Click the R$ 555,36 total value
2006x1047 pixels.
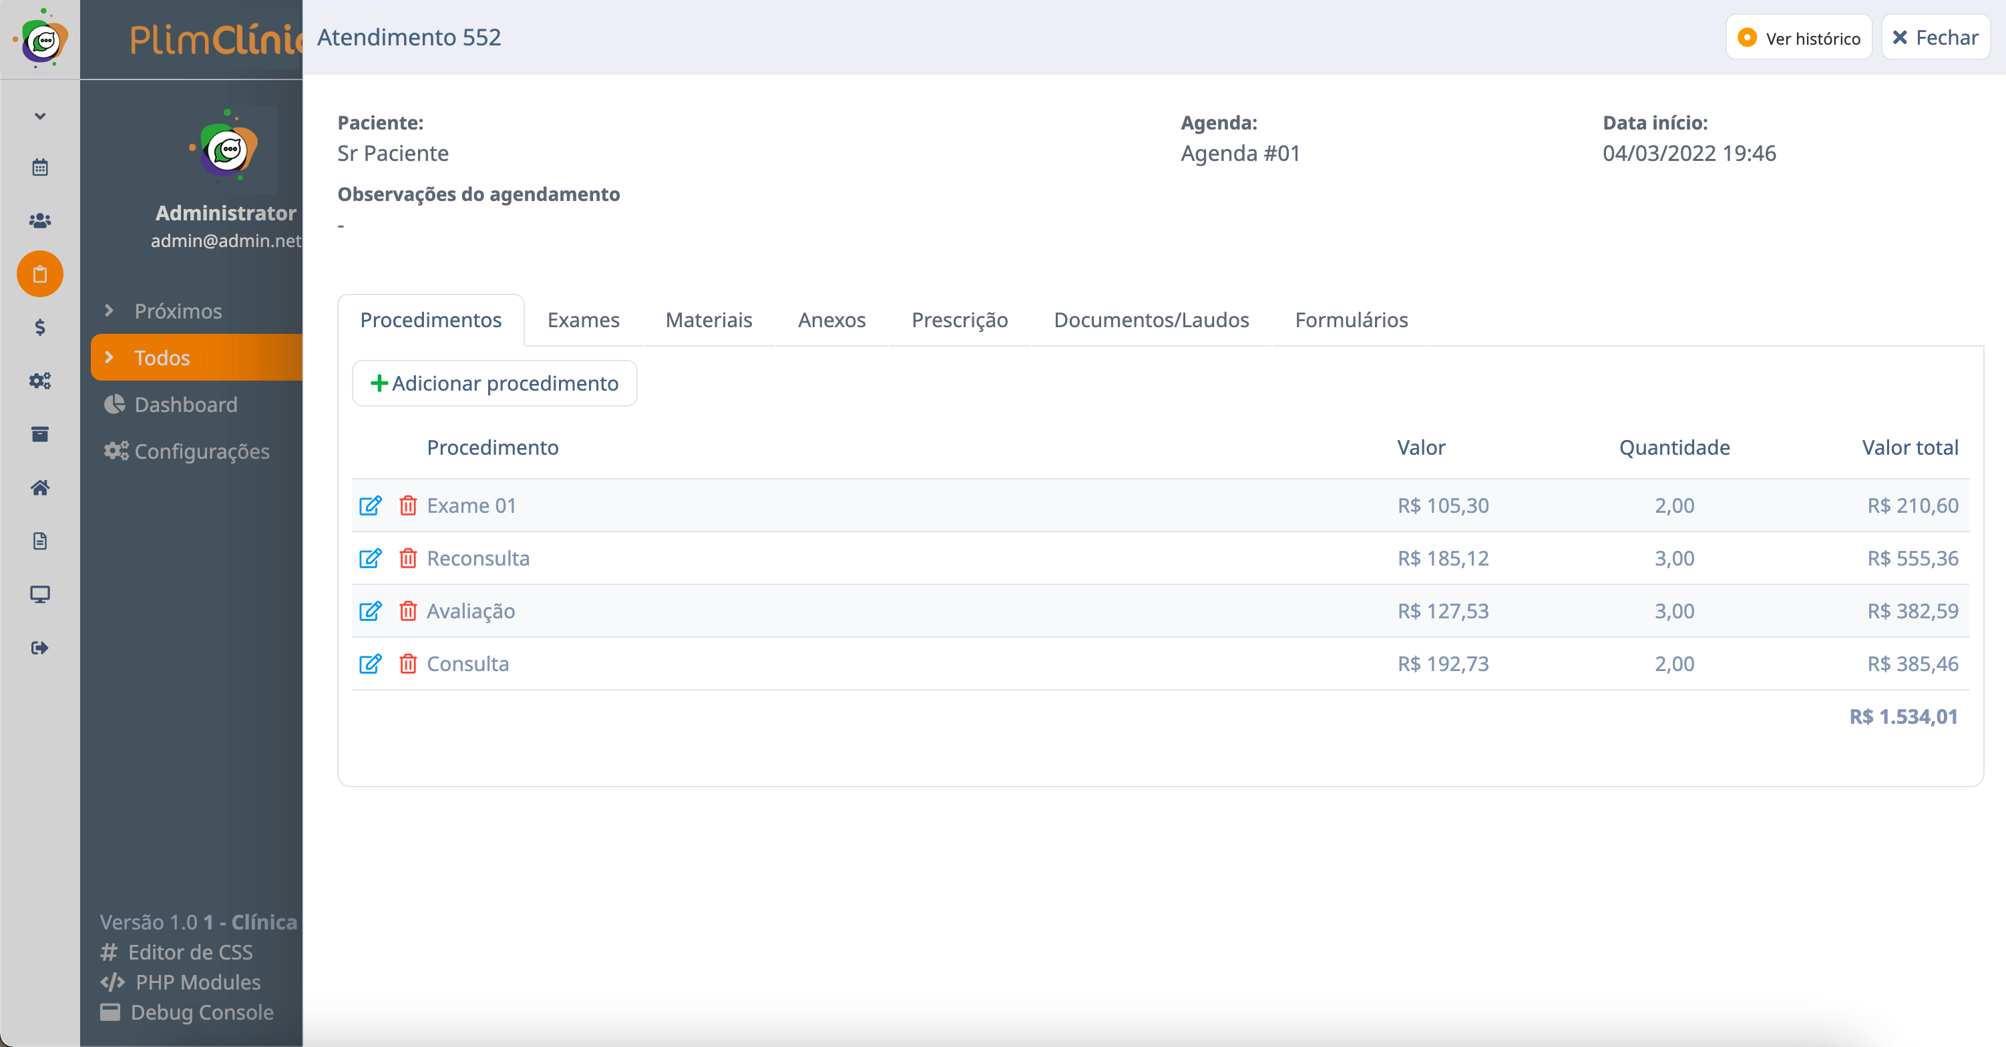(1913, 559)
